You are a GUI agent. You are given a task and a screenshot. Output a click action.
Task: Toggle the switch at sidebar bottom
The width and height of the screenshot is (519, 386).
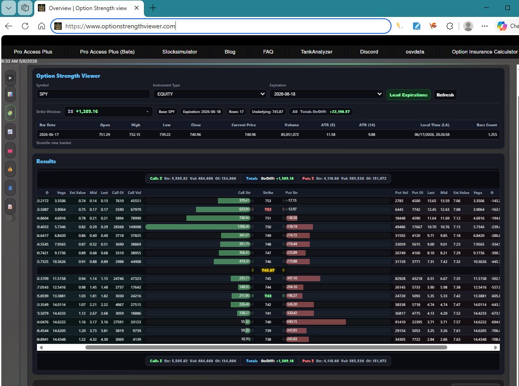(x=10, y=218)
